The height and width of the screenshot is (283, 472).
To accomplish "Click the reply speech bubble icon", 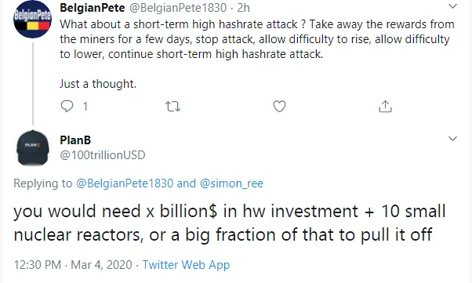I will coord(67,107).
